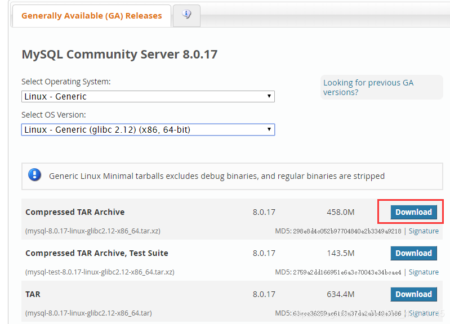Select the Test Suite MD5 checksum
Viewport: 450px width, 324px height.
coord(347,272)
